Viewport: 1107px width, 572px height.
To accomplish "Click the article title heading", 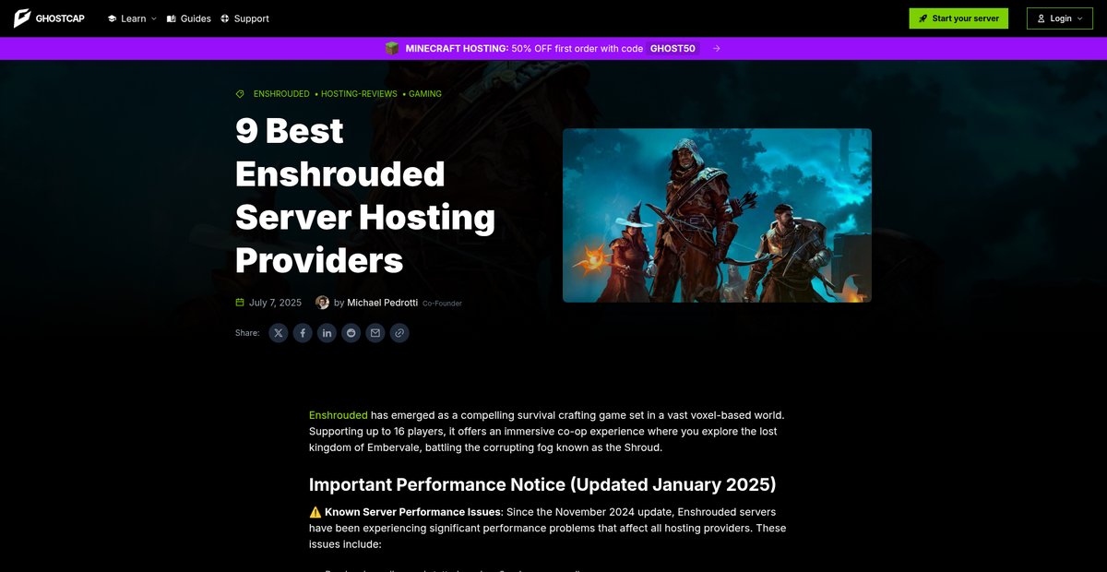I will (365, 196).
